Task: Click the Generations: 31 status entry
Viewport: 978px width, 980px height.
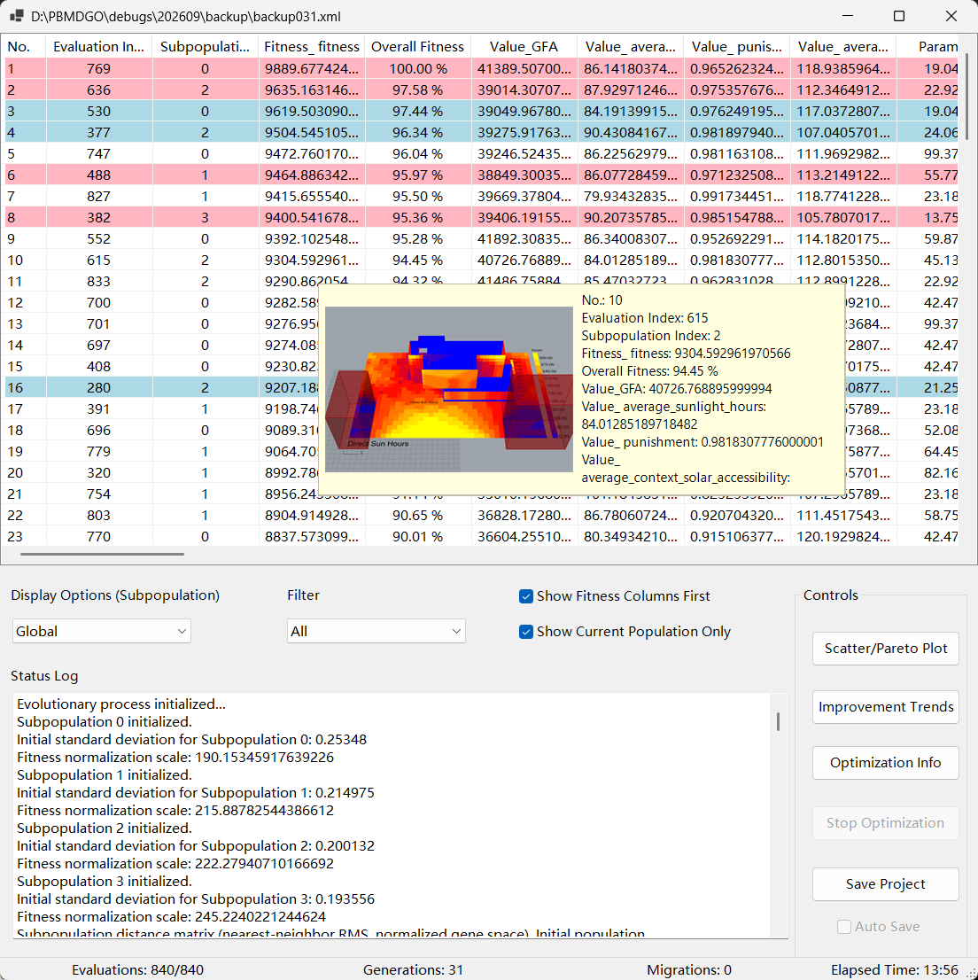Action: tap(413, 970)
